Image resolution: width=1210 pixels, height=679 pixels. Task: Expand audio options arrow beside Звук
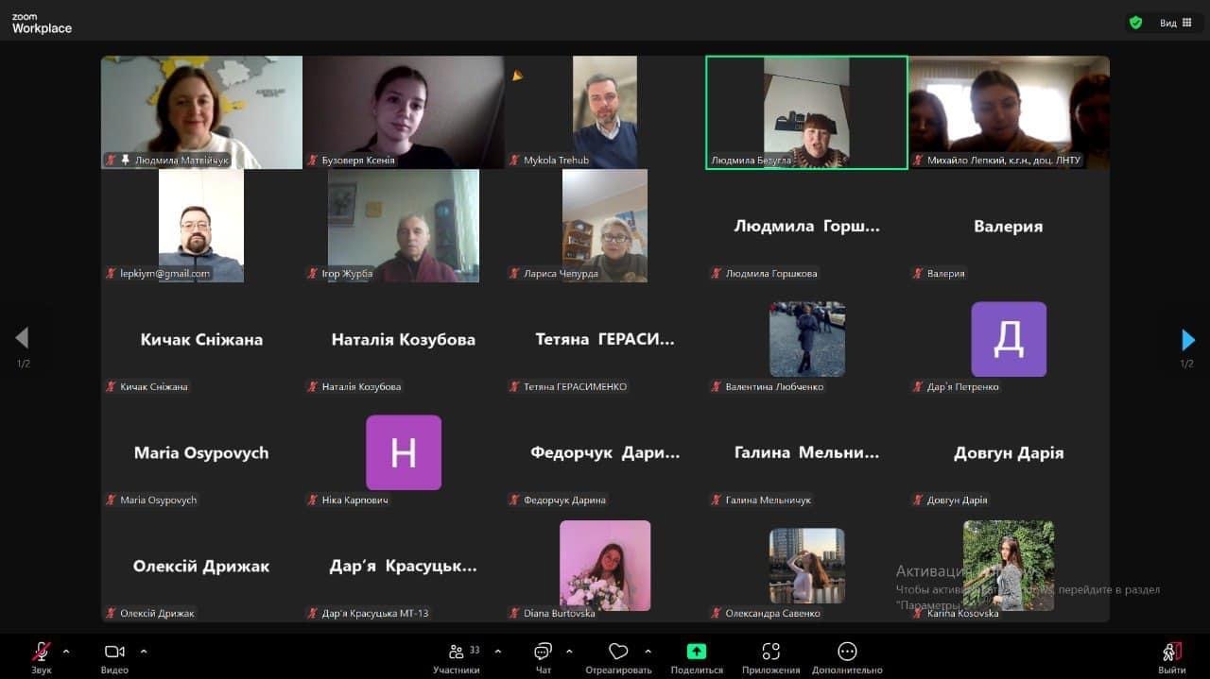tap(66, 651)
